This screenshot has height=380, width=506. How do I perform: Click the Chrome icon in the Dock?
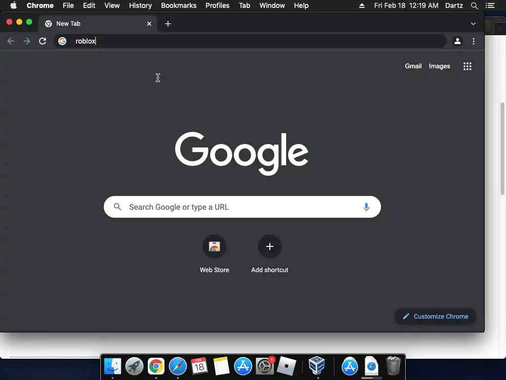(156, 366)
